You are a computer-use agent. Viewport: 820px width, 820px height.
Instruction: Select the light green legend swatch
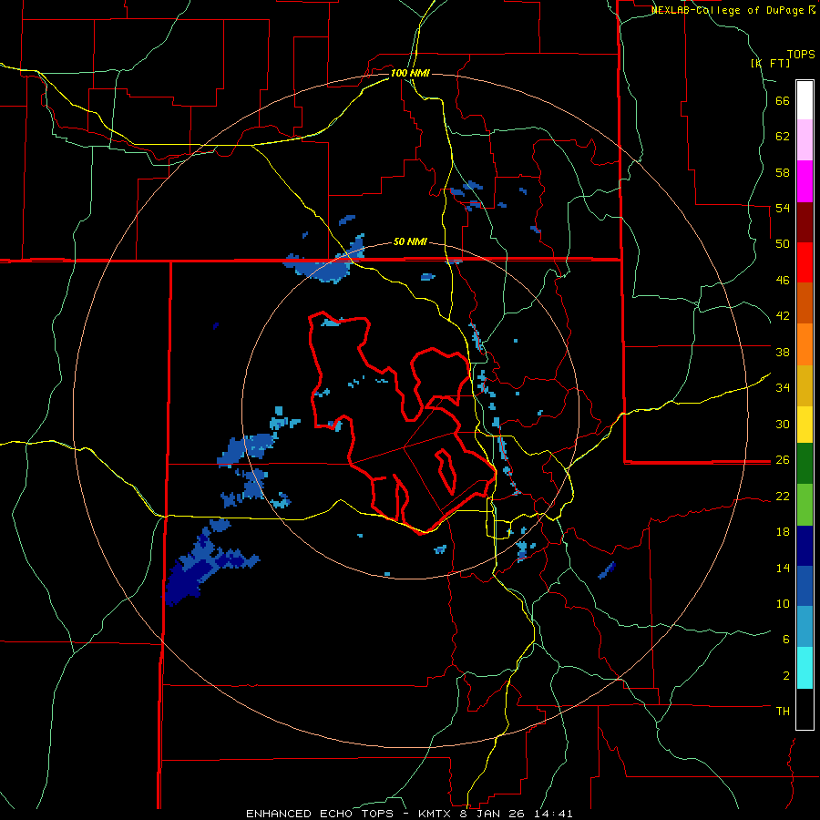(805, 505)
